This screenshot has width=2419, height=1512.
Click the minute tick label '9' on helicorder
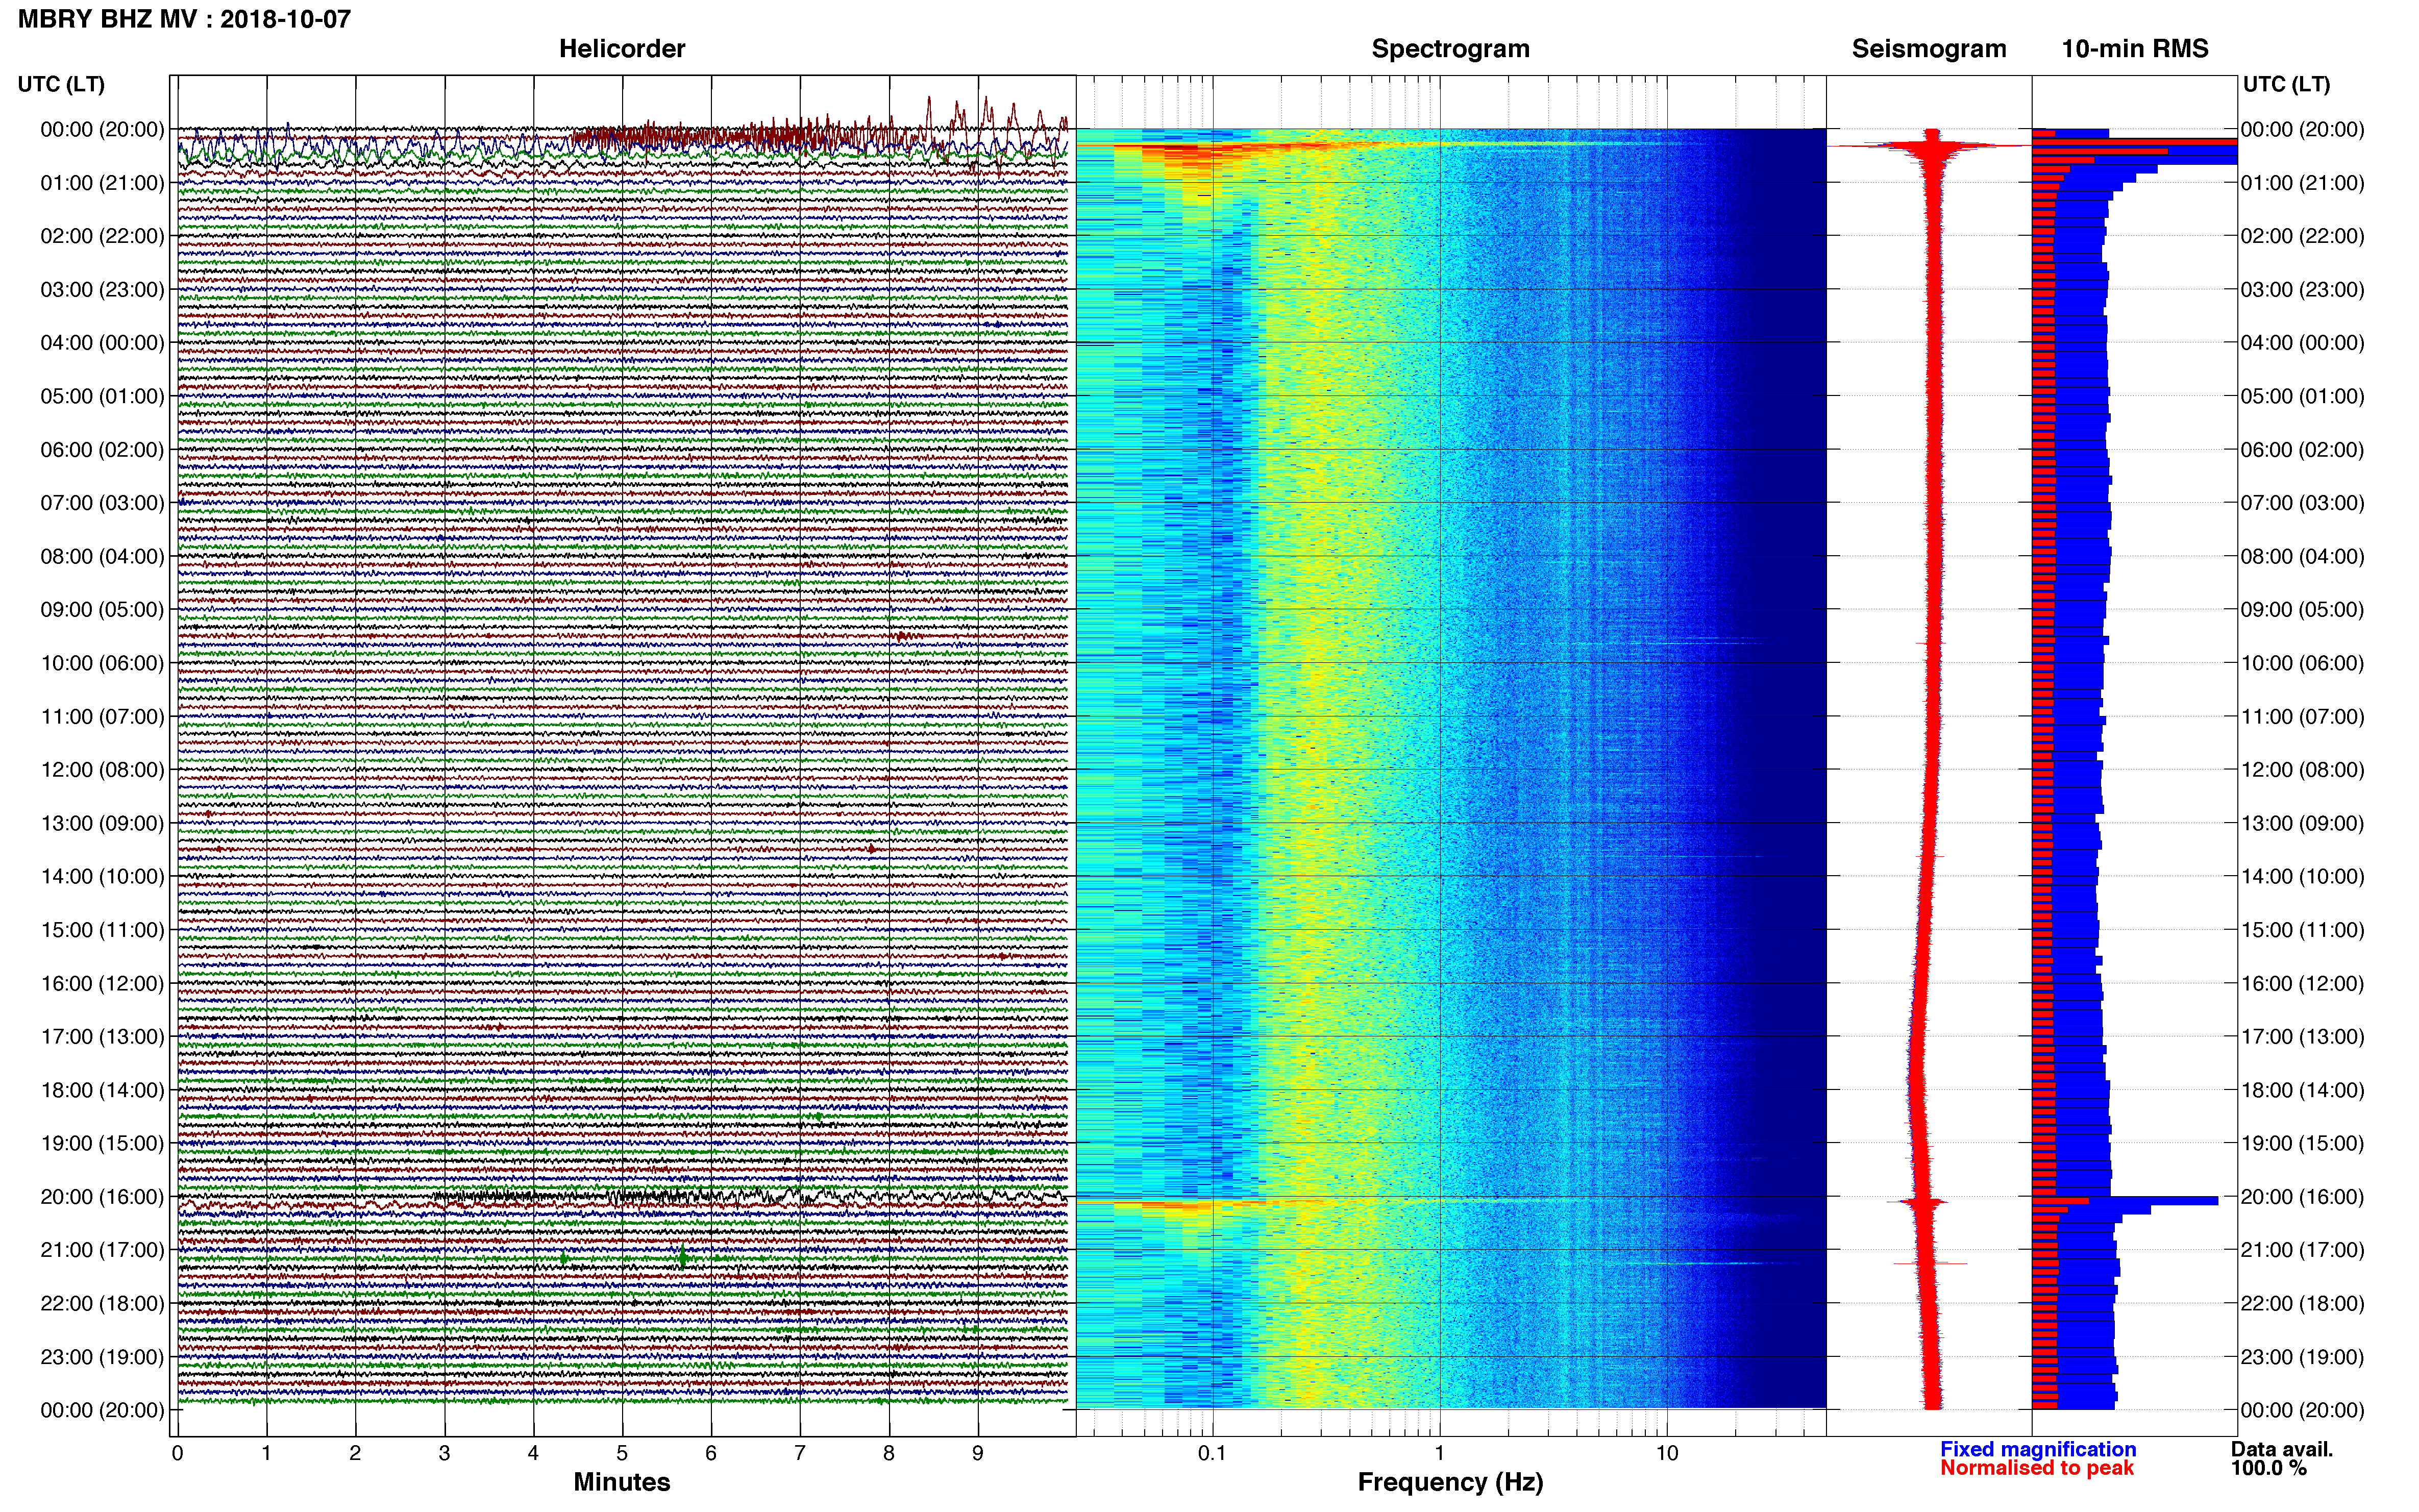click(x=978, y=1454)
